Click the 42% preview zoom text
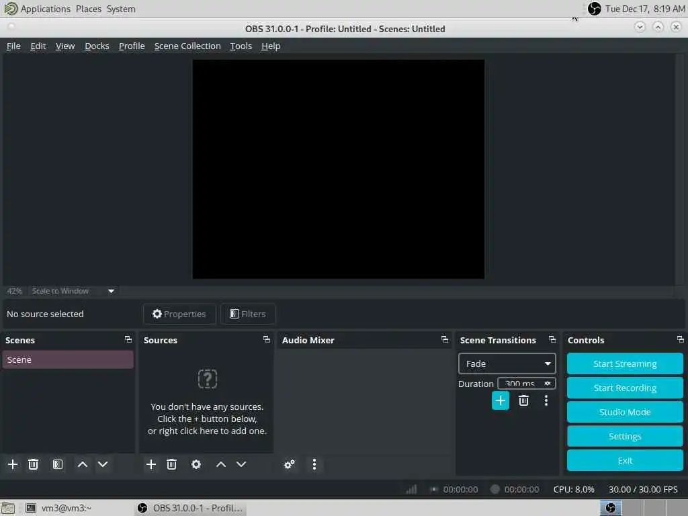The height and width of the screenshot is (516, 688). (14, 291)
